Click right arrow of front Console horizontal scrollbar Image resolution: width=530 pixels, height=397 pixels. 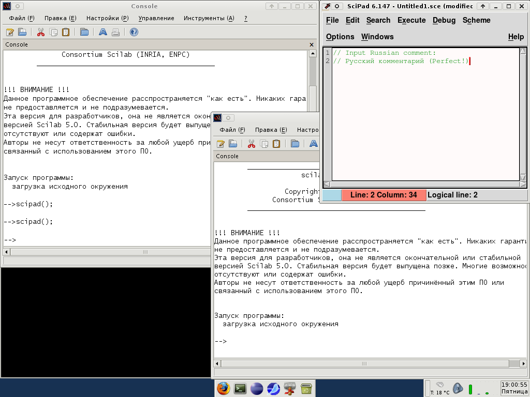523,363
